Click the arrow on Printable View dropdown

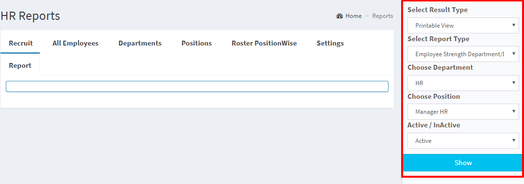click(x=514, y=25)
